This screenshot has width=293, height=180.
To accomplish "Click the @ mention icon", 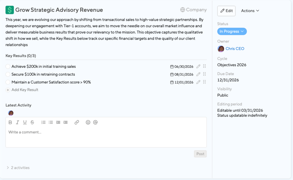I will coord(96,122).
